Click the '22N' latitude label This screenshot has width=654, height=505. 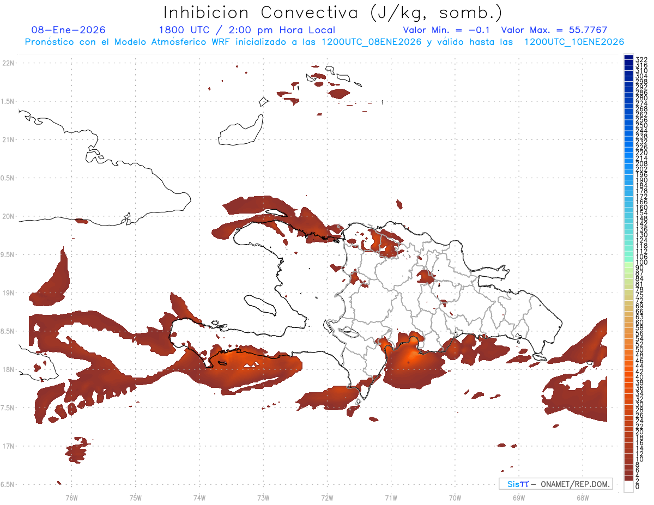[x=8, y=63]
